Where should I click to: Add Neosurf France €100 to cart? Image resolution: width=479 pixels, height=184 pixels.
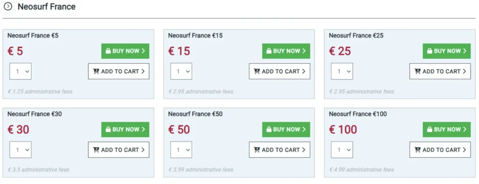(x=440, y=150)
